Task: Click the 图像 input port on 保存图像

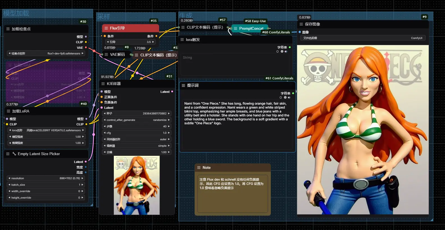Action: click(x=300, y=32)
